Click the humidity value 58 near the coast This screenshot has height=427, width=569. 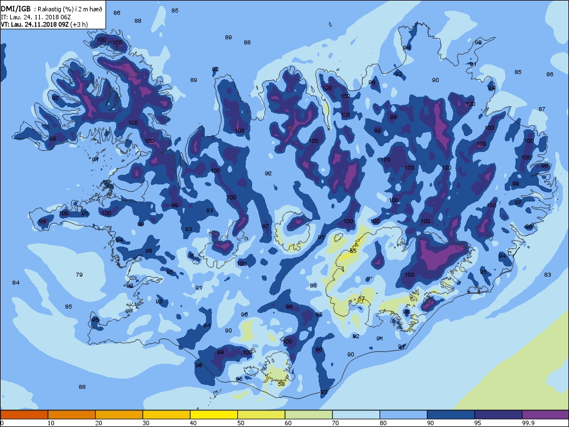[281, 384]
